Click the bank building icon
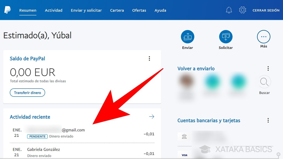Screen dimensions: 283x159 (x=184, y=136)
